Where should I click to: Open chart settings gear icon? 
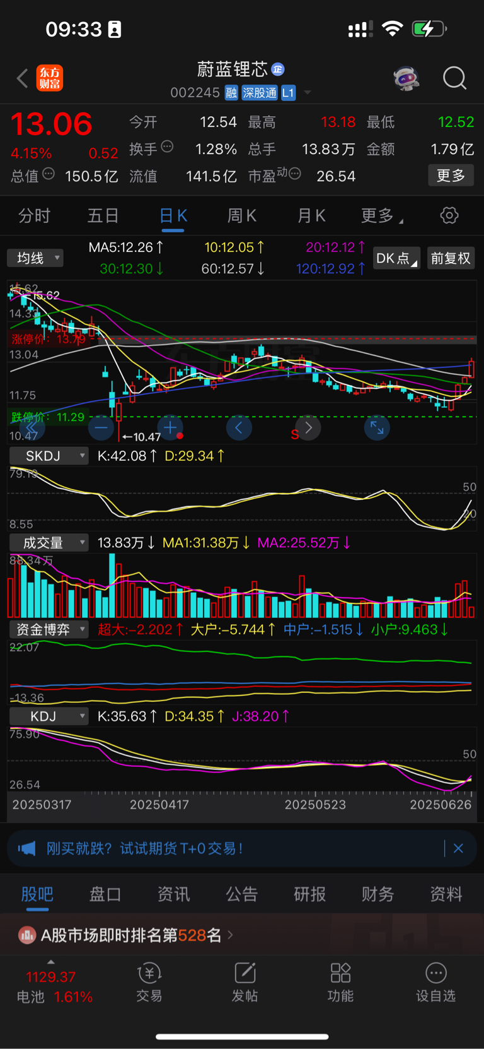coord(449,215)
